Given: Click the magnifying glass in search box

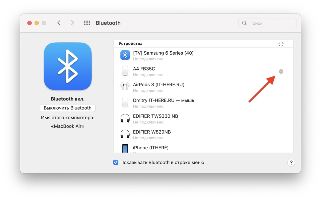Looking at the screenshot, I should [244, 23].
